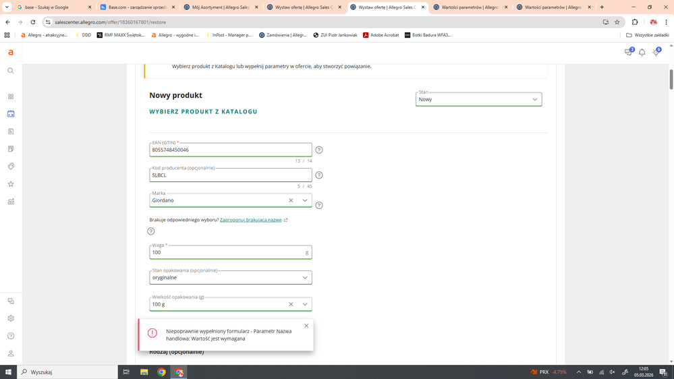674x379 pixels.
Task: Open the statistics chart sidebar icon
Action: pyautogui.click(x=11, y=202)
